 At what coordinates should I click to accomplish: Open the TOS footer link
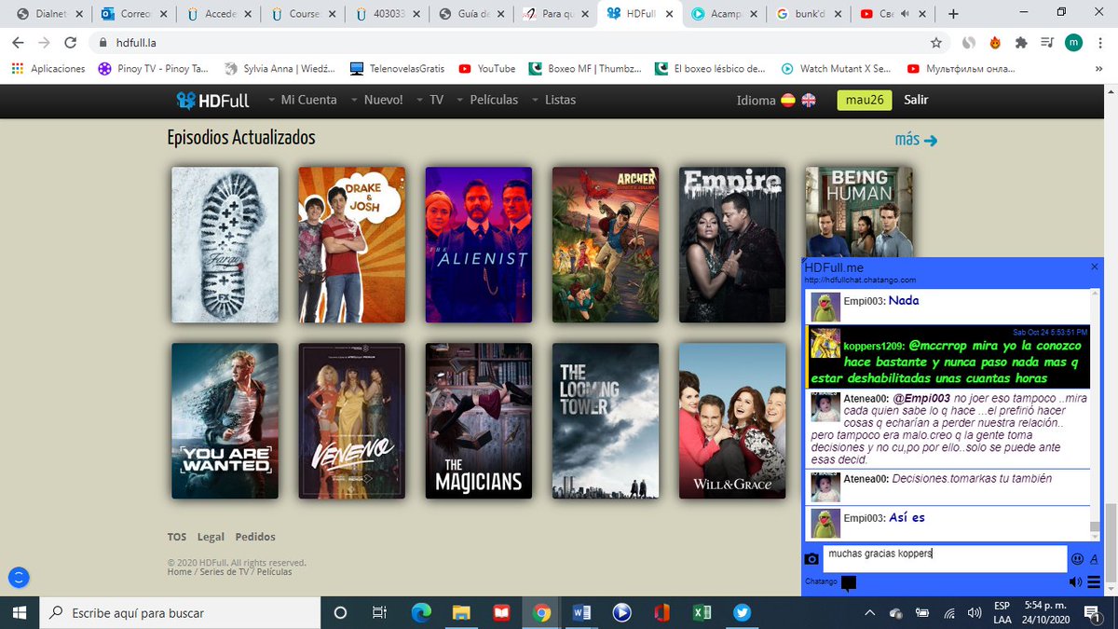tap(177, 537)
